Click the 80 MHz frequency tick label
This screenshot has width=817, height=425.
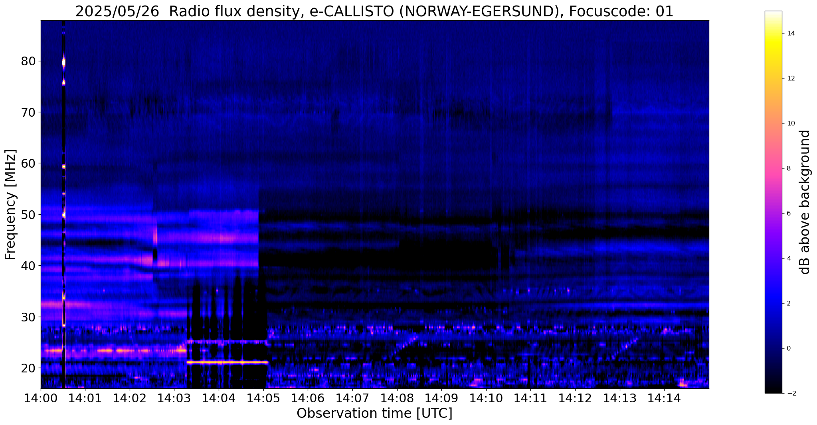(28, 61)
